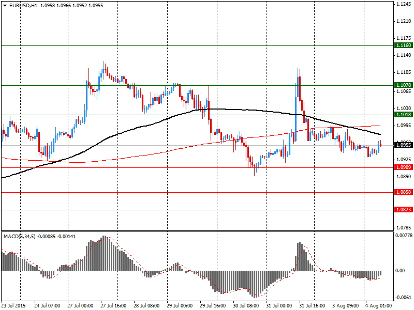Viewport: 414px width, 310px height.
Task: Click the 31 Jul 16:00 time label
Action: [x=313, y=306]
